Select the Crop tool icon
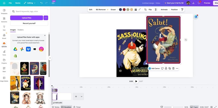Image resolution: width=218 pixels, height=108 pixels. (x=146, y=9)
